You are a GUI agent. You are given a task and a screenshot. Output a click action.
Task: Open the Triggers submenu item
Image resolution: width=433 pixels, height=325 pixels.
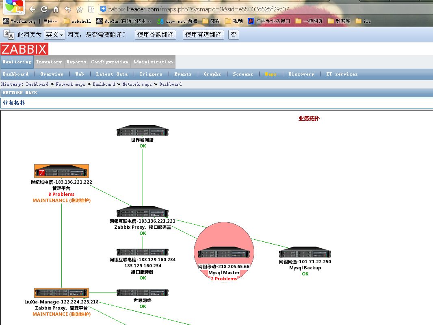151,74
